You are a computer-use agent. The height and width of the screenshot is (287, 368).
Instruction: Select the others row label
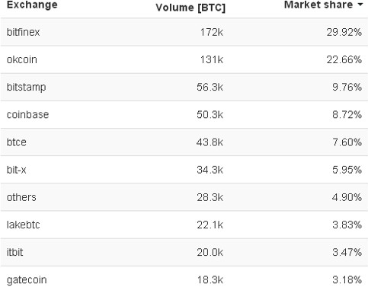tap(21, 197)
